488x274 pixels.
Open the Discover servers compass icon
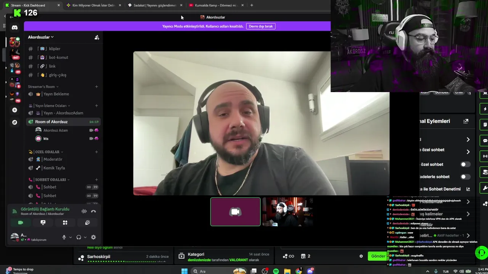click(x=14, y=123)
